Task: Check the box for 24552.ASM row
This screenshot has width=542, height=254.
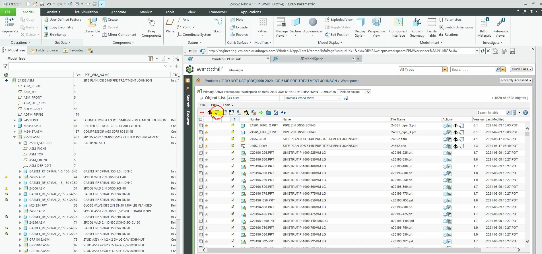Action: [201, 139]
